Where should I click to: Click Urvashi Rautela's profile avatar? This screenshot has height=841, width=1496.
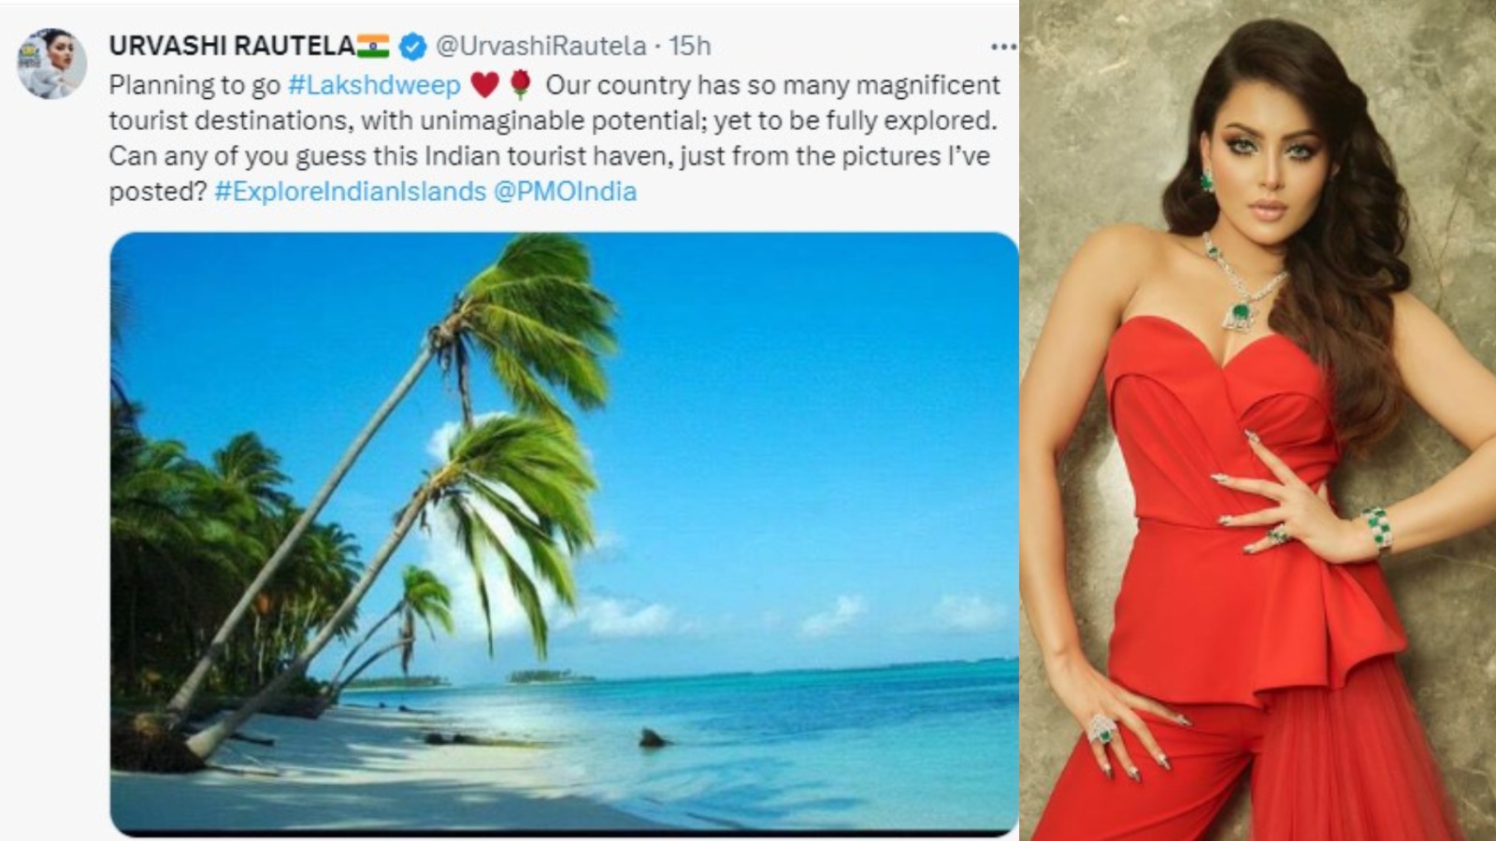tap(51, 64)
